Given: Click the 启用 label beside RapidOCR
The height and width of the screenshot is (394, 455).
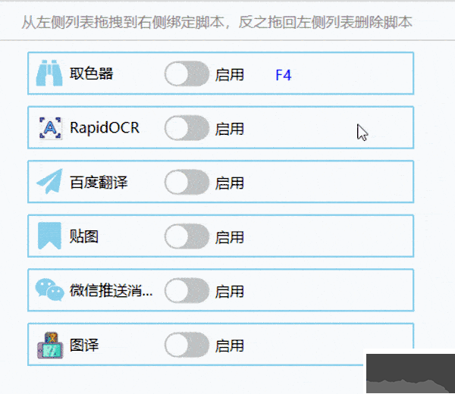Looking at the screenshot, I should click(x=230, y=129).
